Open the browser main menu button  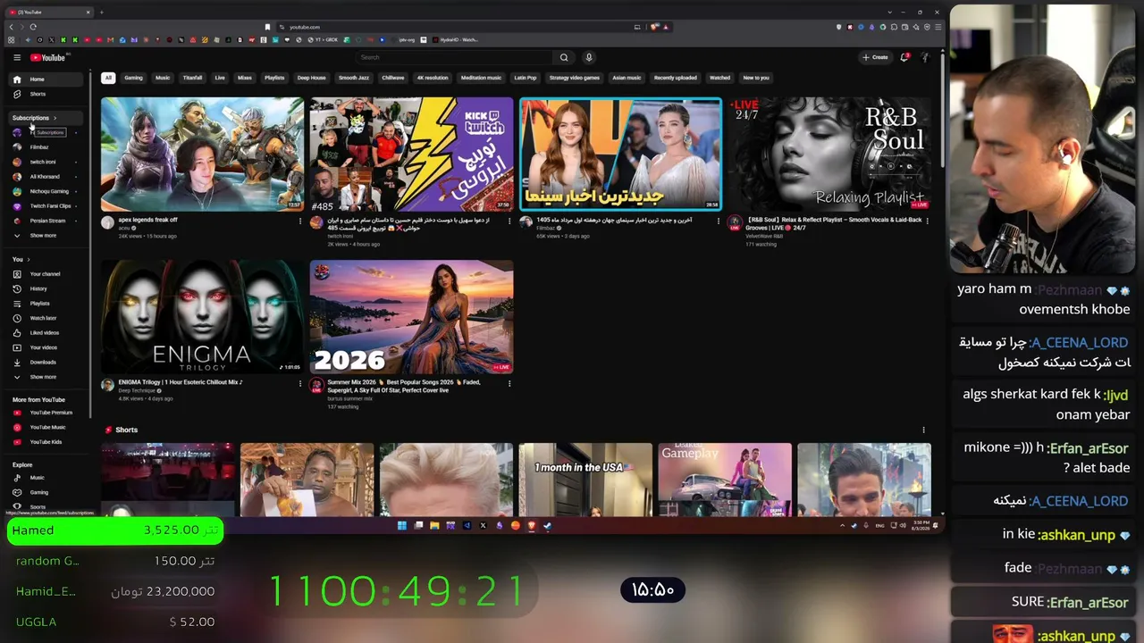point(938,27)
